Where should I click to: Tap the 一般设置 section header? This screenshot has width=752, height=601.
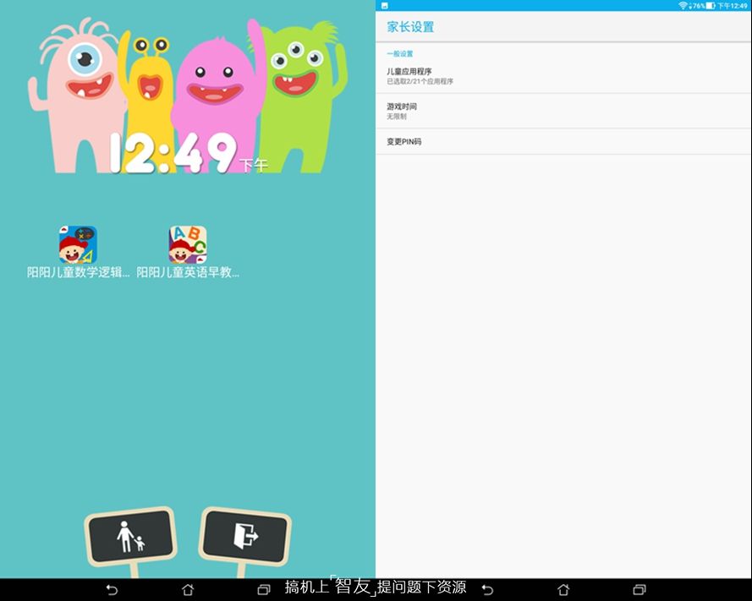tap(400, 54)
